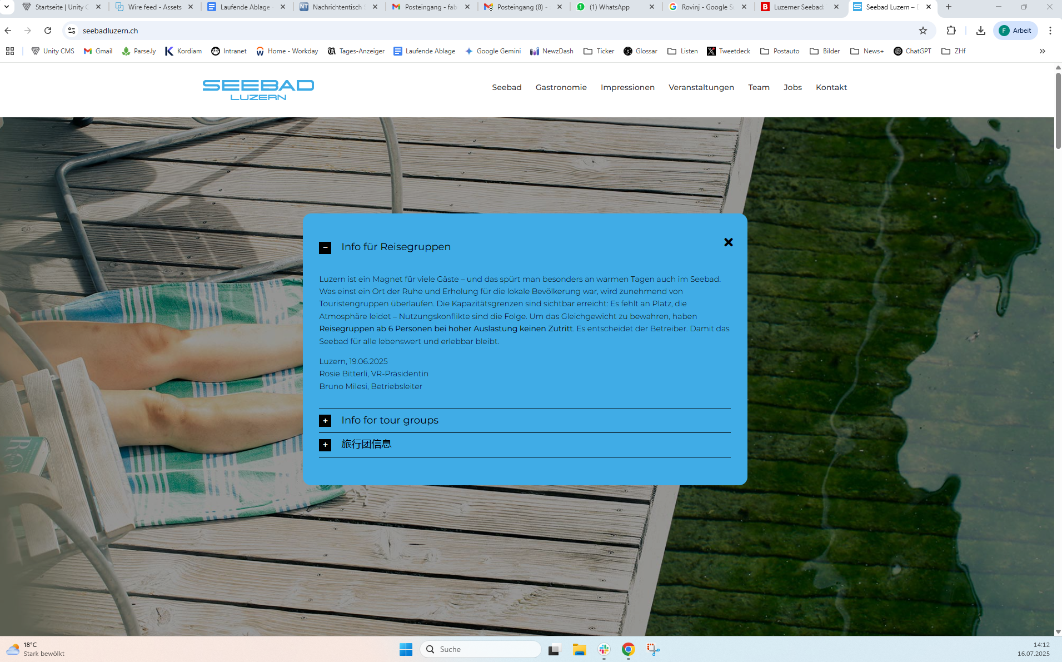Screen dimensions: 1062x662
Task: Expand the 'Info for tour groups' section
Action: tap(325, 421)
